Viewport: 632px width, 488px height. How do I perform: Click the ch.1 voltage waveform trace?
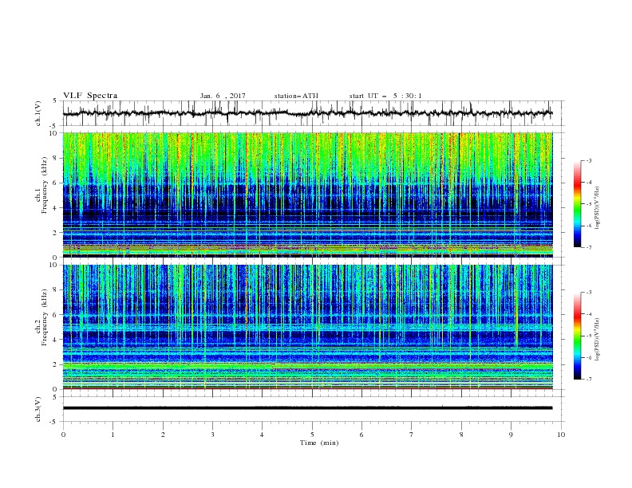(x=307, y=113)
